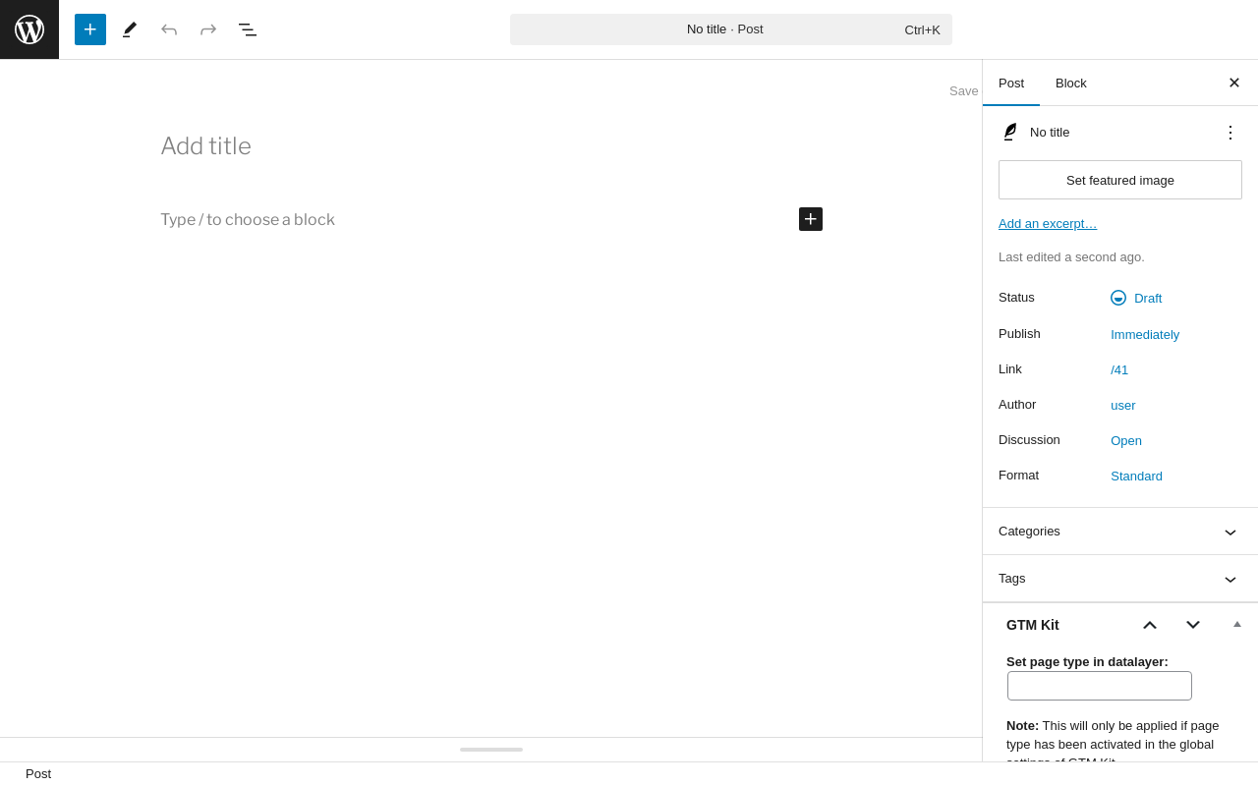Viewport: 1258px width, 786px height.
Task: Edit the post link /41
Action: pyautogui.click(x=1119, y=370)
